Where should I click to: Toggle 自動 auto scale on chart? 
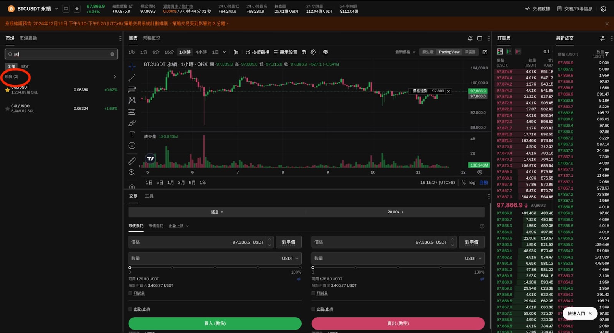pos(484,183)
